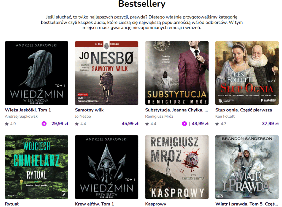Open the Jo Nesbo Samotny Wilk cover

coord(107,73)
